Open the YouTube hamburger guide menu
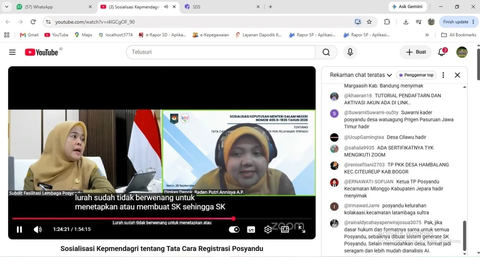The width and height of the screenshot is (480, 257). tap(12, 52)
